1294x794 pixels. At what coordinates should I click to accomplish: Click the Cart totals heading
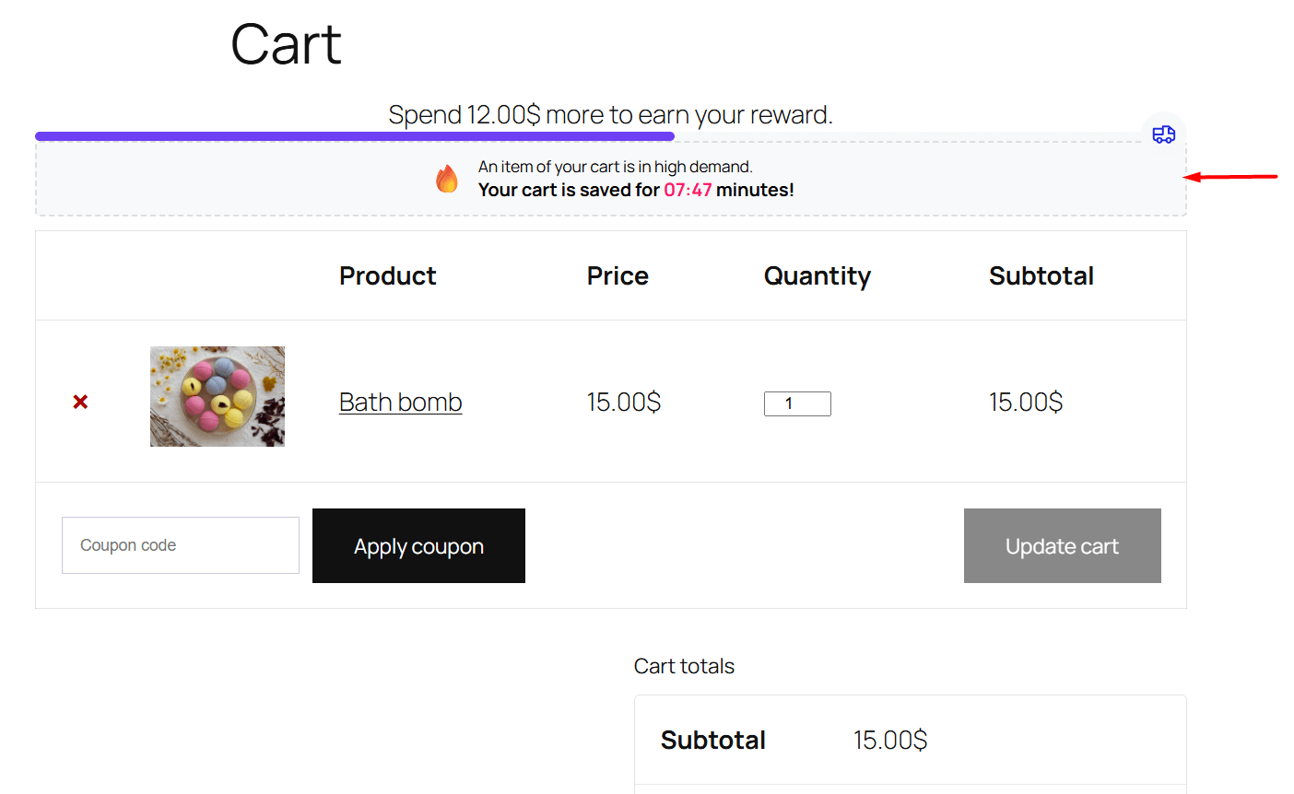684,666
